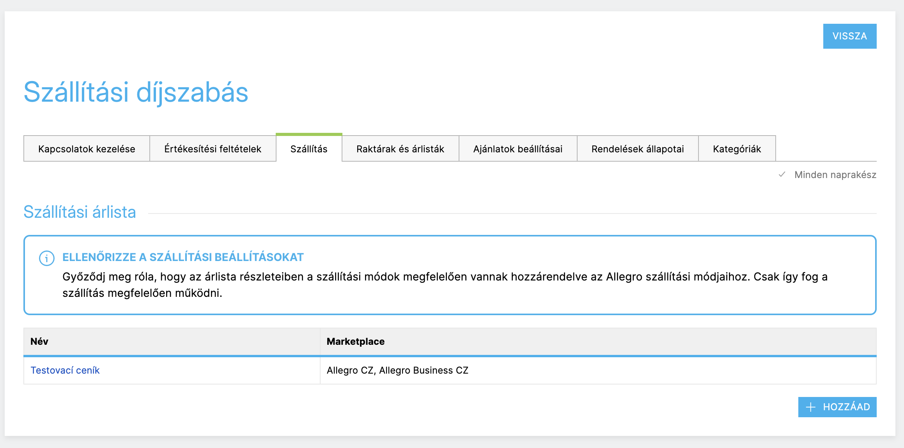Switch to Rendelések állapotai tab

coord(637,149)
